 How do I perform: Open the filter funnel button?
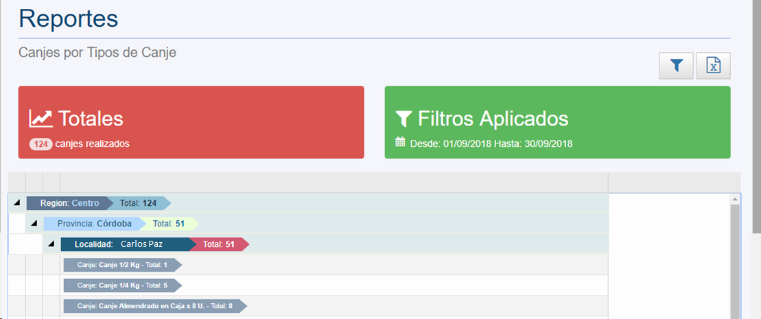[x=677, y=66]
